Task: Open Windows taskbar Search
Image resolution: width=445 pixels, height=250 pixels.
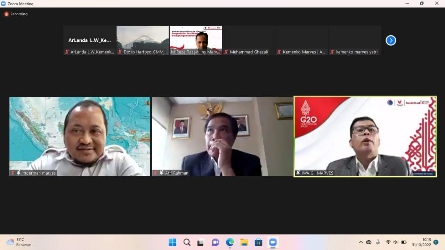Action: [x=187, y=242]
